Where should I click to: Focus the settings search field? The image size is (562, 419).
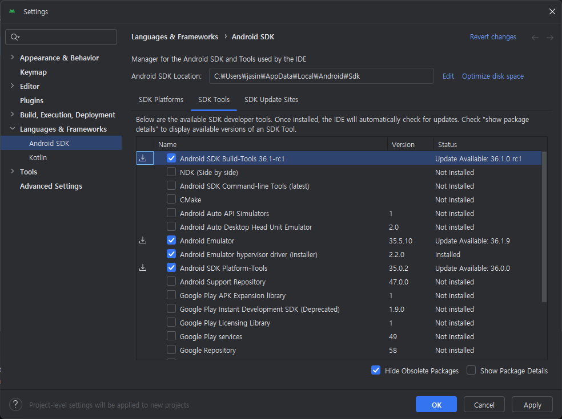(61, 37)
